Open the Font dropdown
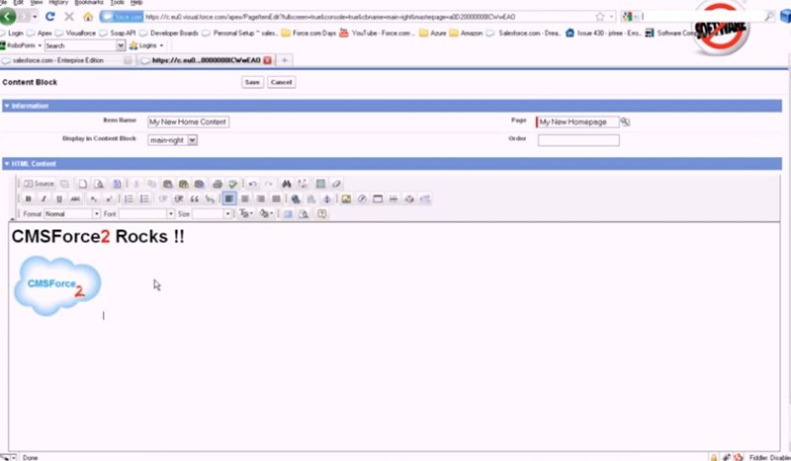The width and height of the screenshot is (791, 461). pos(146,214)
